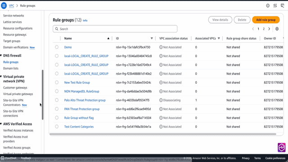Open Resource gateways in sidebar
This screenshot has height=162, width=288.
[15, 35]
